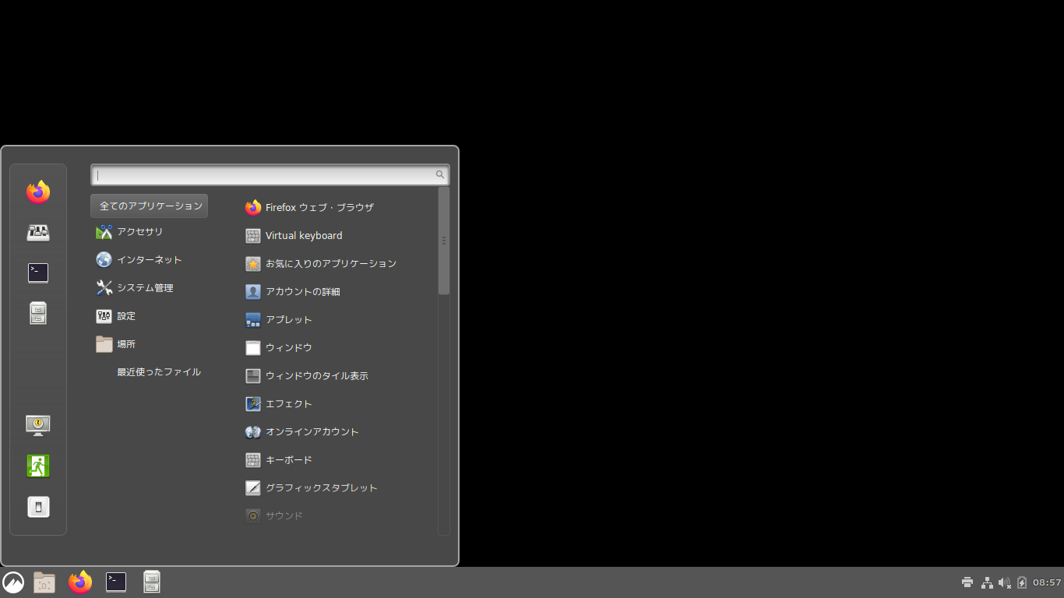Select the 全てのアプリケーション category
The height and width of the screenshot is (598, 1064).
pos(150,206)
